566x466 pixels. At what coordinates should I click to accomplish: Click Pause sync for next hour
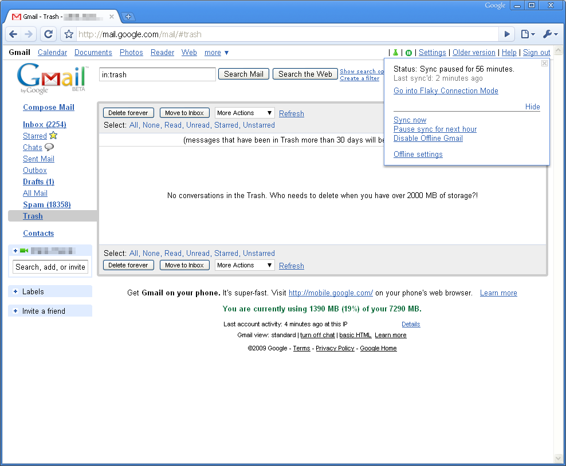[435, 129]
